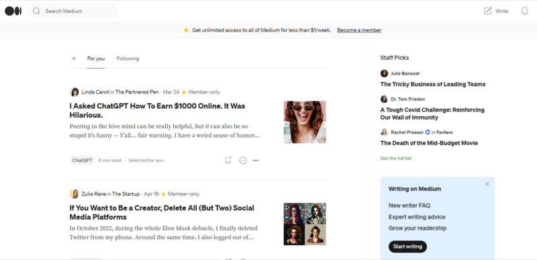This screenshot has width=537, height=260.
Task: Open Dr. Tom Frieden's avatar
Action: [x=384, y=99]
